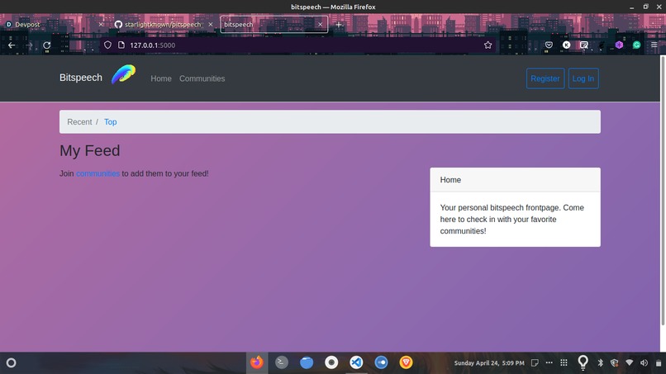The width and height of the screenshot is (666, 374).
Task: Reload the bitspeech page
Action: tap(47, 45)
